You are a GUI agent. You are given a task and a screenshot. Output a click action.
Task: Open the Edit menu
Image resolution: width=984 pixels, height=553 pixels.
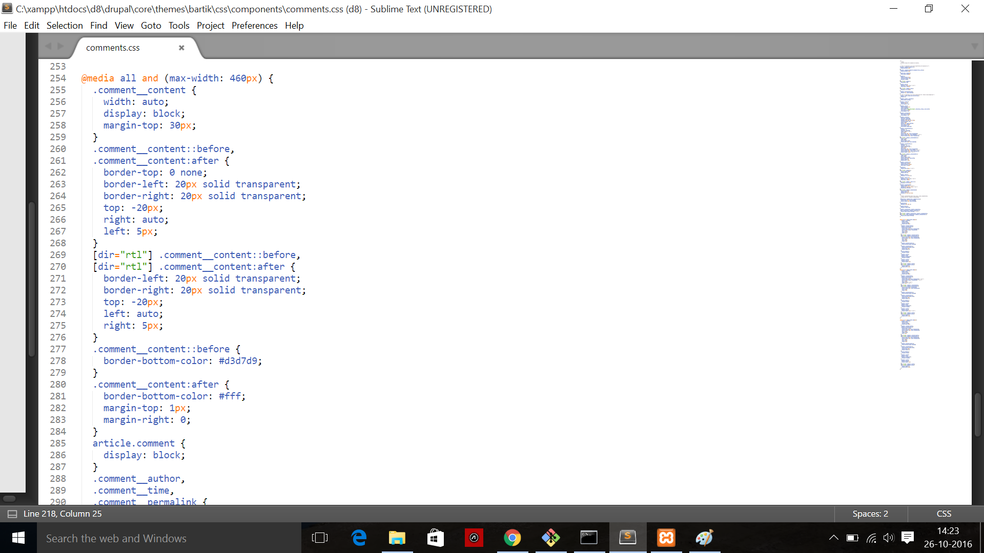coord(32,26)
